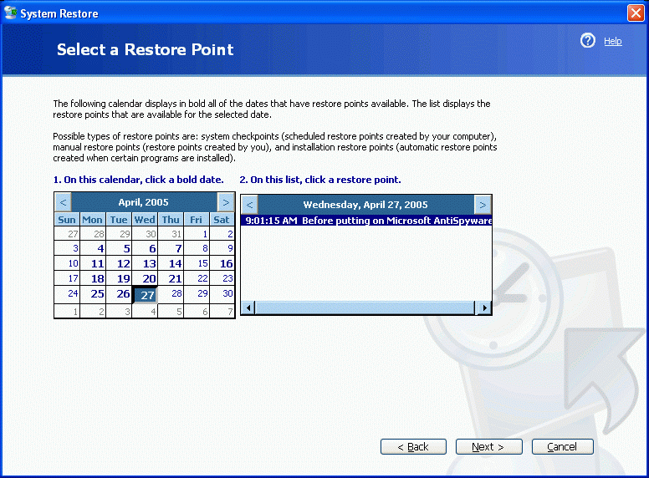Screen dimensions: 649x478
Task: Select bold date April 12
Action: coord(120,263)
